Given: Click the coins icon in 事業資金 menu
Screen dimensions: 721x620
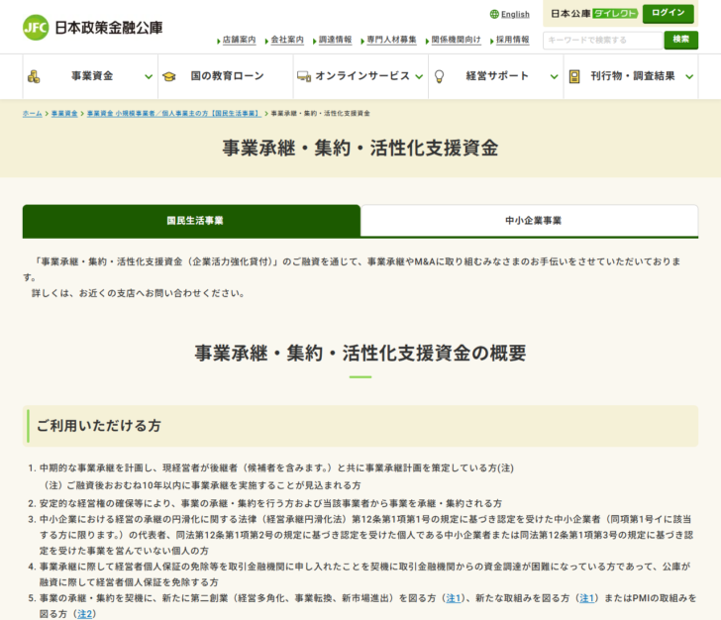Looking at the screenshot, I should click(x=34, y=76).
